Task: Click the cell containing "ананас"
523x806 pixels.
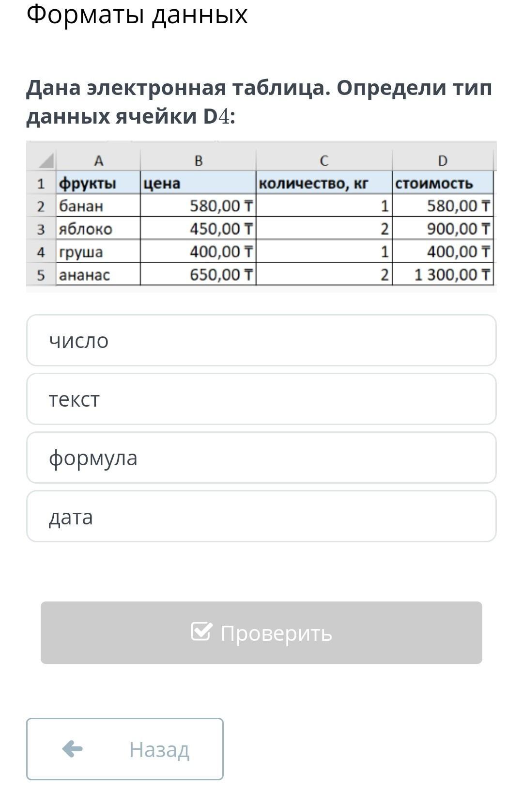Action: pyautogui.click(x=98, y=275)
